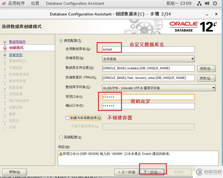Image resolution: width=223 pixels, height=178 pixels.
Task: Click the GNOME applications foot icon
Action: coord(4,3)
